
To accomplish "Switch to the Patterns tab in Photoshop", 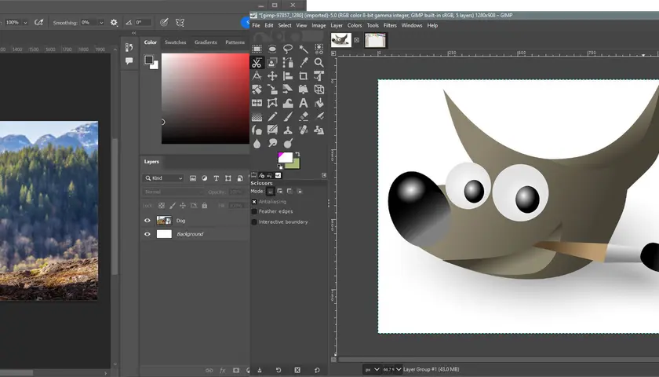I will pyautogui.click(x=235, y=42).
